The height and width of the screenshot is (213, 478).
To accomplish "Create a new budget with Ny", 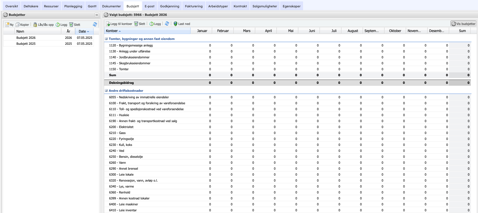I will click(9, 25).
